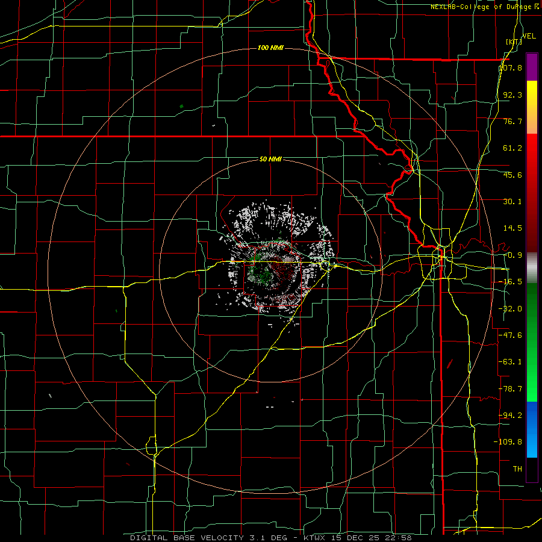Screen dimensions: 542x542
Task: Click the "TH" threshold legend label
Action: pos(517,469)
